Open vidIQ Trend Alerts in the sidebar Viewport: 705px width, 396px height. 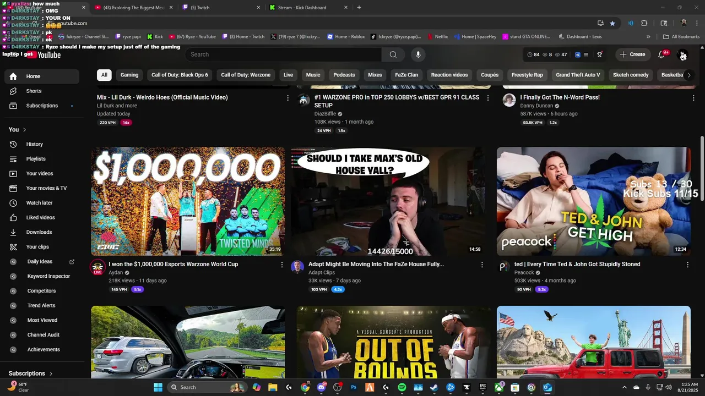pyautogui.click(x=42, y=305)
